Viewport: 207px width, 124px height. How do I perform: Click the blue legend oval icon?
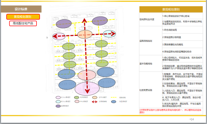click(114, 101)
